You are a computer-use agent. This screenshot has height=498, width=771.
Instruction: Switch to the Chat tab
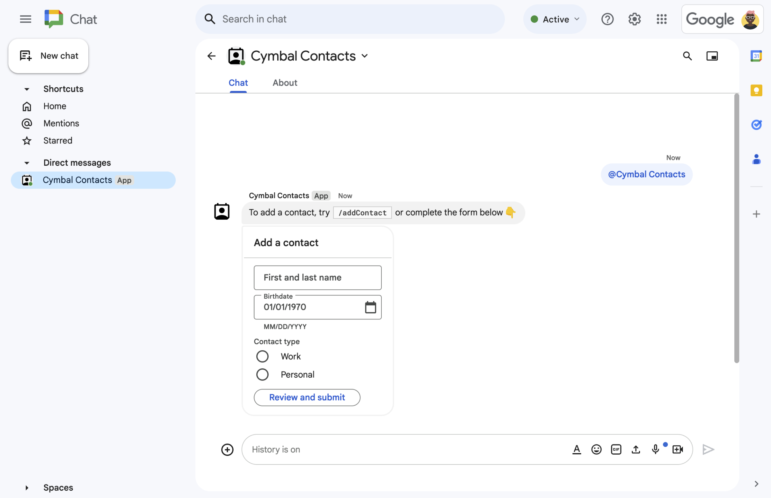tap(238, 82)
